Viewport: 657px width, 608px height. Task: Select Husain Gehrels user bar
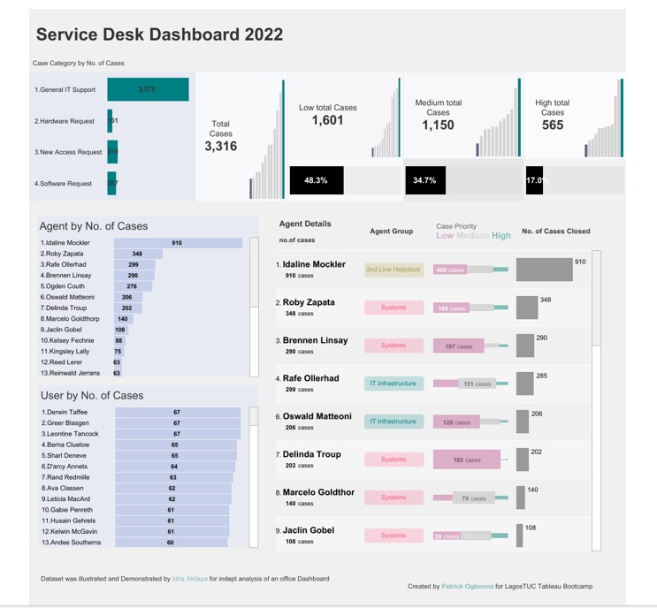(x=172, y=521)
